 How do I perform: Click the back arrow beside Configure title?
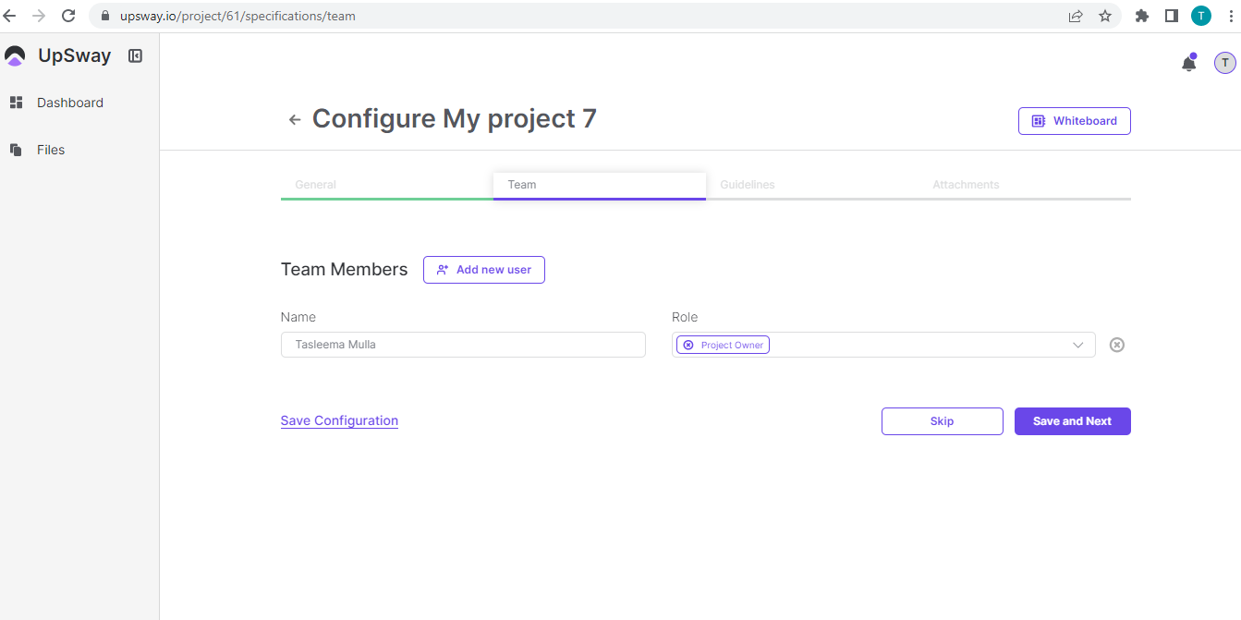coord(295,119)
